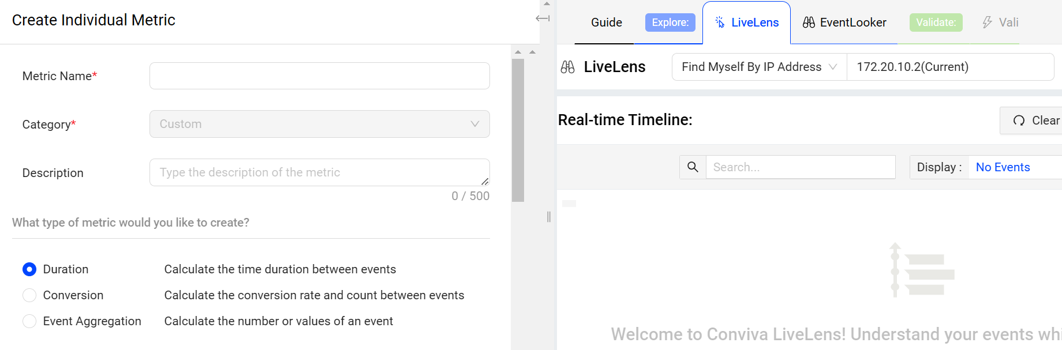Expand Find Myself By IP Address dropdown

759,67
